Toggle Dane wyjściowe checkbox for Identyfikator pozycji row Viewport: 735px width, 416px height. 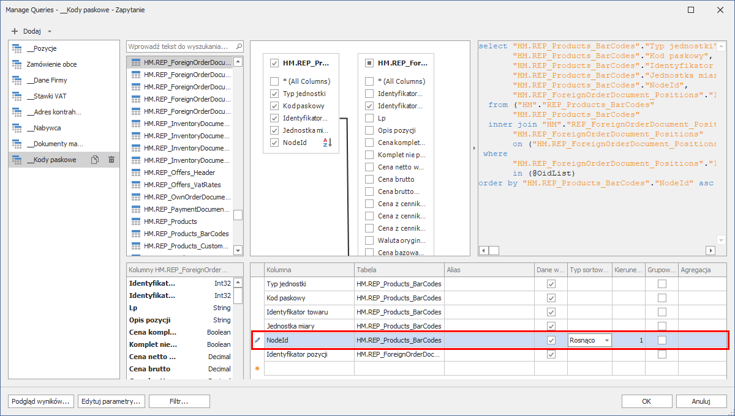(x=551, y=354)
